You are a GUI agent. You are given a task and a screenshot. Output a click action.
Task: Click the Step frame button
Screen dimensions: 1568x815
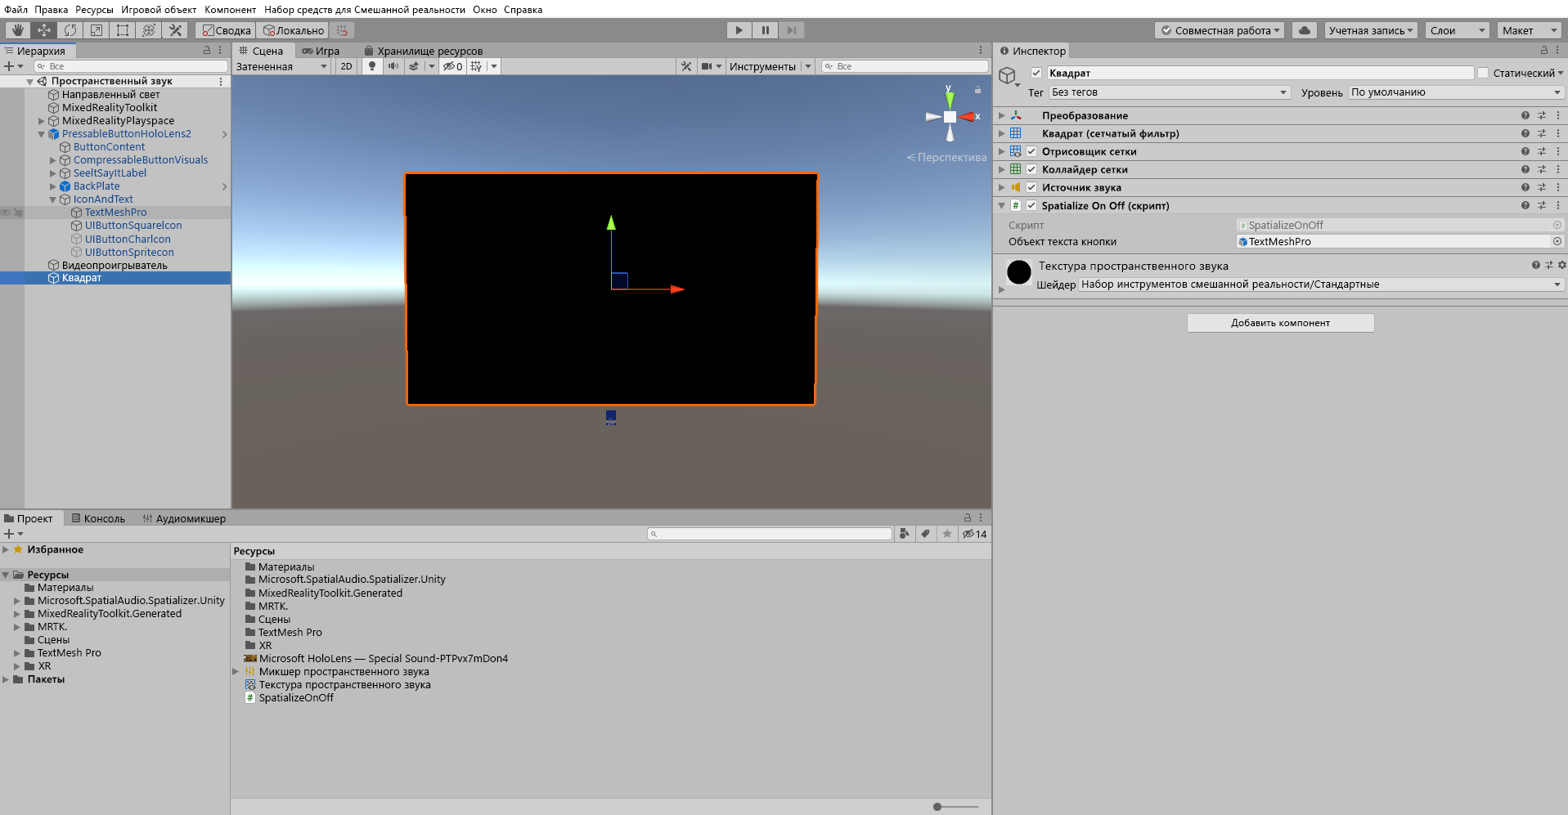tap(791, 30)
